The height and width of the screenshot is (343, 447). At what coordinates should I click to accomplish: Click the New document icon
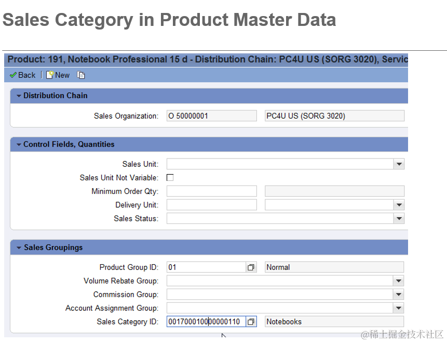50,75
